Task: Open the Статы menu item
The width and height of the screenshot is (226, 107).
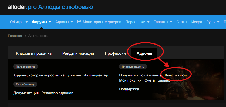Action: 182,22
